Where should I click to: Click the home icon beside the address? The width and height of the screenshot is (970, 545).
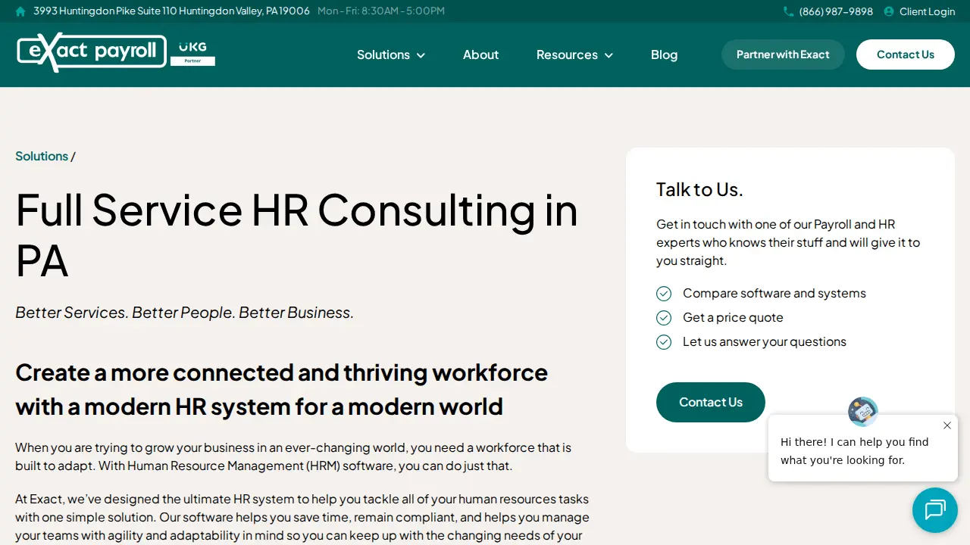[20, 11]
